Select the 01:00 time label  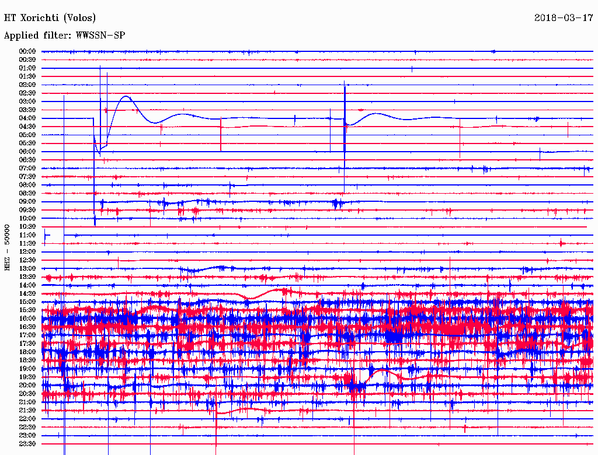(27, 68)
